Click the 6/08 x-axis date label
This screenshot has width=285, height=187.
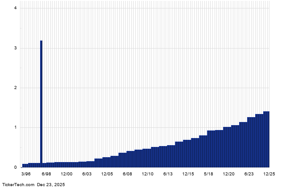pyautogui.click(x=127, y=174)
